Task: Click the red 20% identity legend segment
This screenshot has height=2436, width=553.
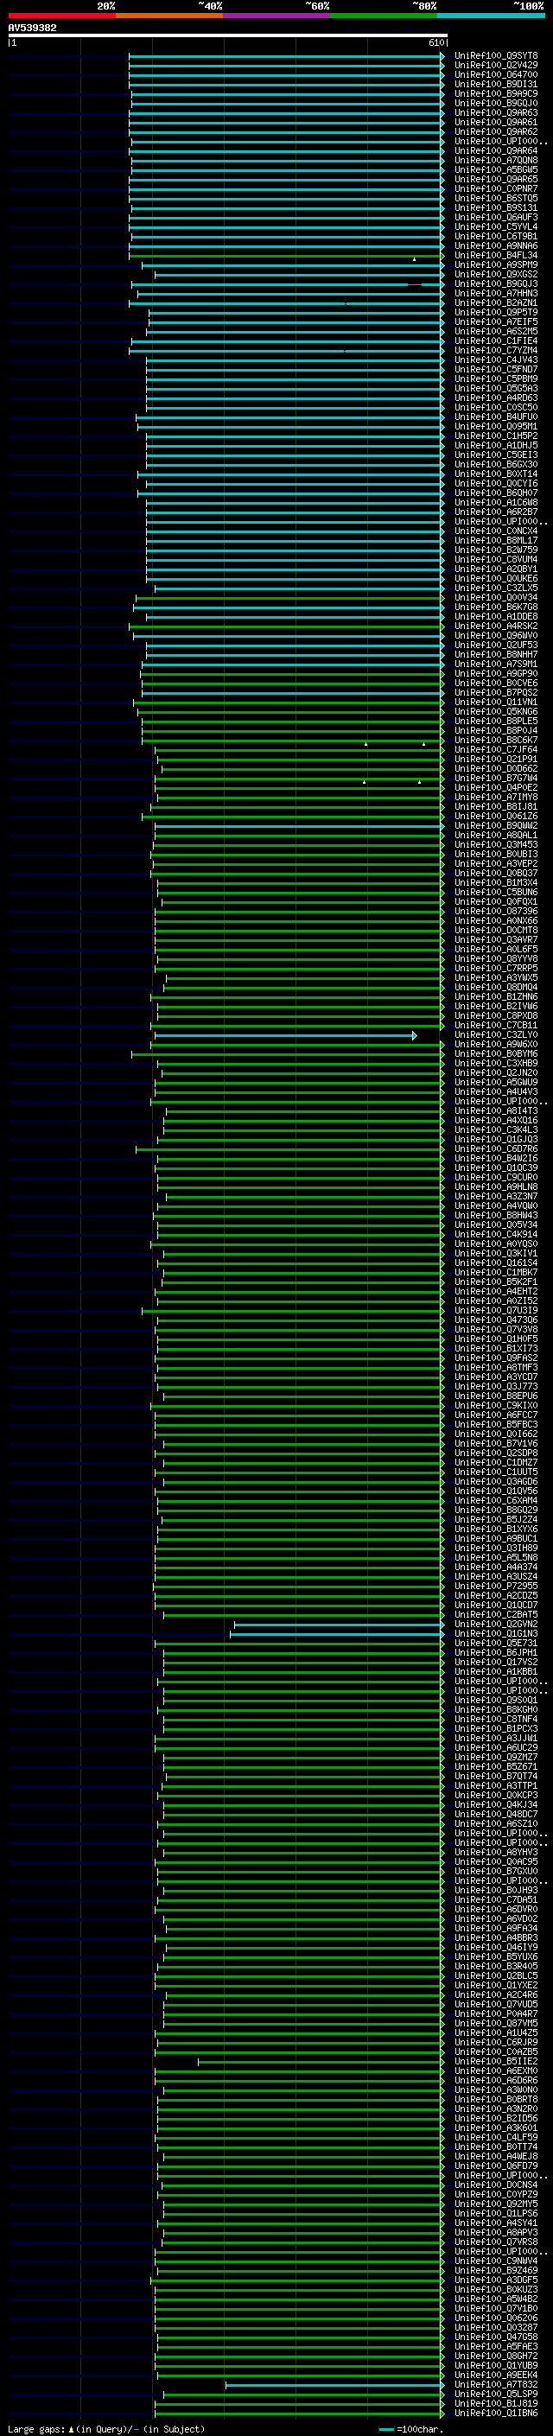Action: click(61, 16)
